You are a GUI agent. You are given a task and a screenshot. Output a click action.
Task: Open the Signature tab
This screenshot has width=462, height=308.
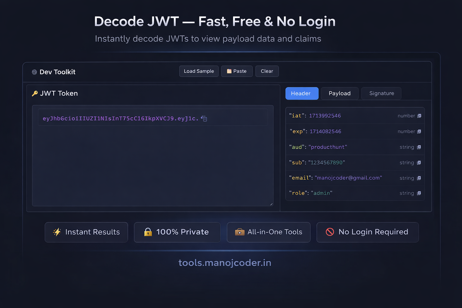pyautogui.click(x=381, y=93)
